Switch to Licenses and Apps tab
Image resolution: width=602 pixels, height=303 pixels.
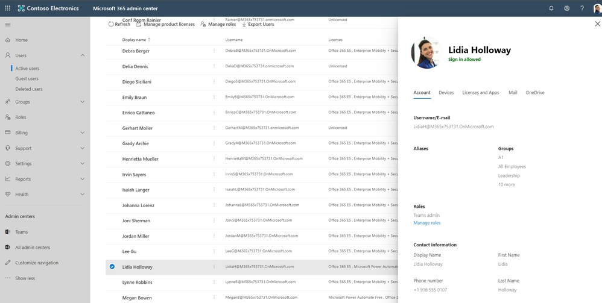pyautogui.click(x=481, y=92)
